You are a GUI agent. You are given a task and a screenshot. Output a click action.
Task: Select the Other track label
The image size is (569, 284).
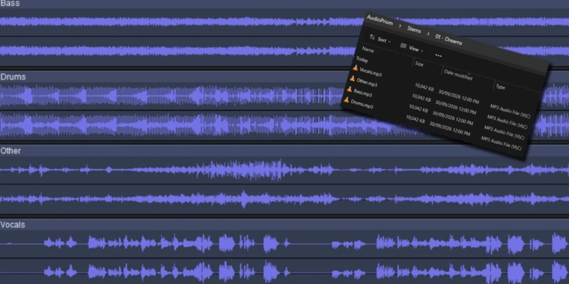point(10,151)
